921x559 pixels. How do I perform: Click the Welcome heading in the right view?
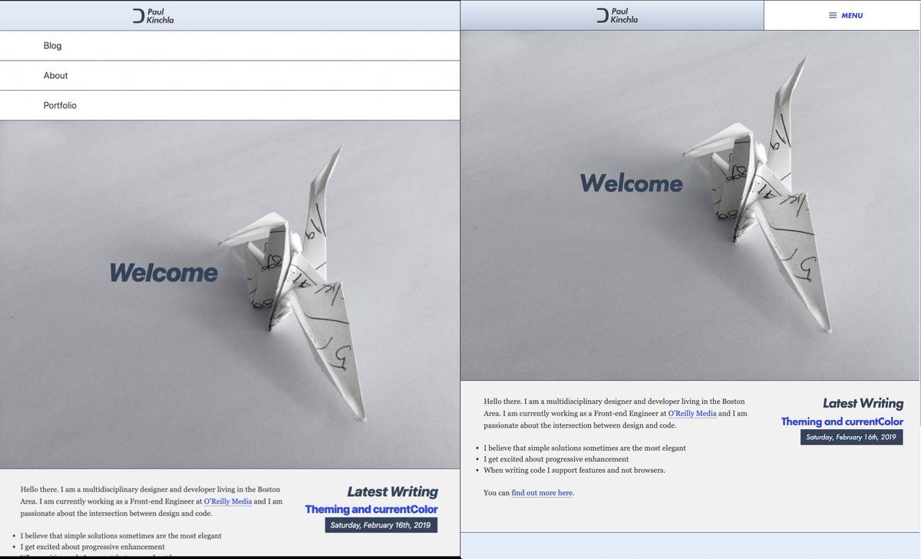(x=631, y=184)
